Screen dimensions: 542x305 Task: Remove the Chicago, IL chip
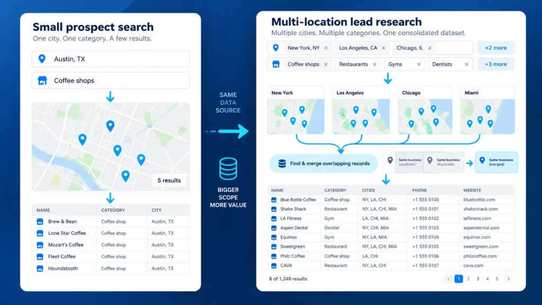430,48
